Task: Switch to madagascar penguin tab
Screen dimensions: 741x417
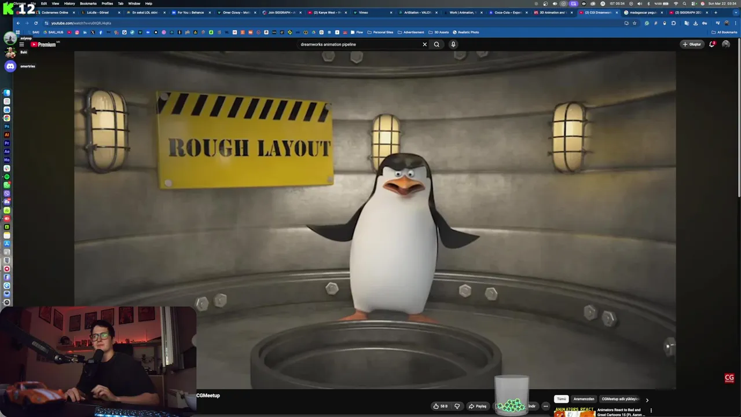Action: pos(643,12)
